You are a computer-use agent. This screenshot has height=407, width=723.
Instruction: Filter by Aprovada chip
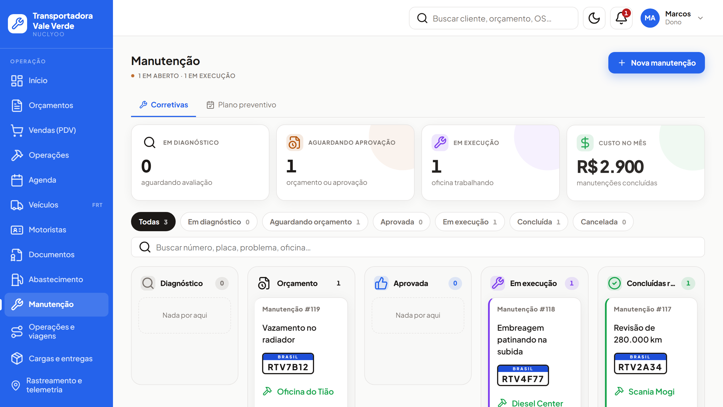[401, 222]
